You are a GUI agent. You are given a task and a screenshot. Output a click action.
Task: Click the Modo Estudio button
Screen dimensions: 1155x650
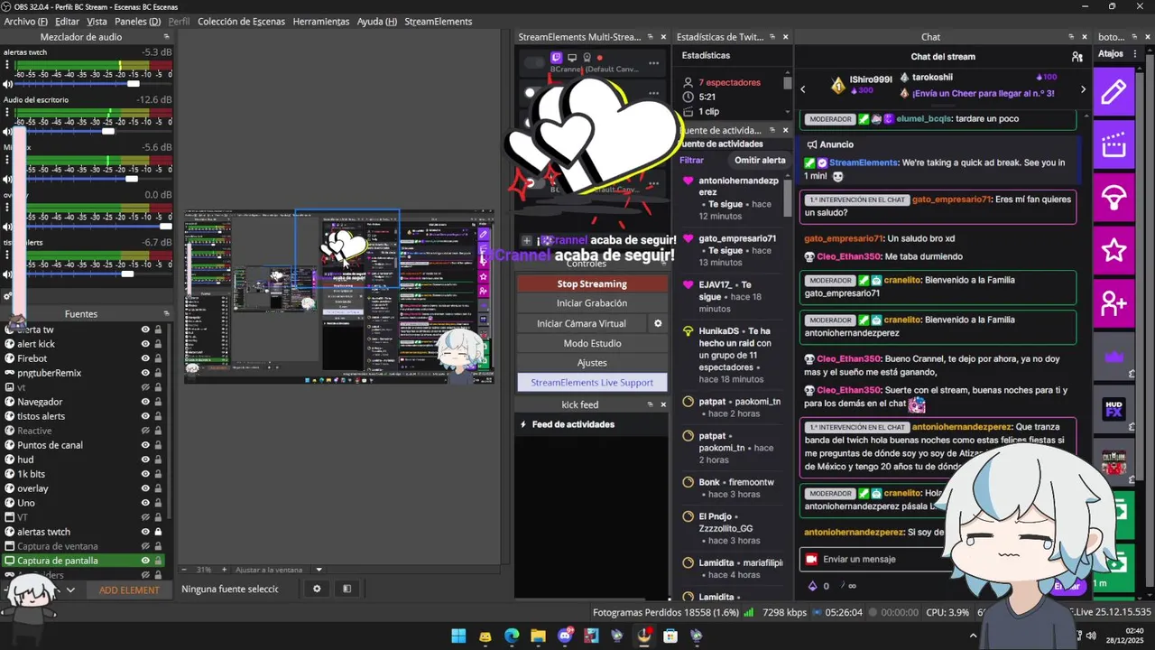pyautogui.click(x=592, y=343)
